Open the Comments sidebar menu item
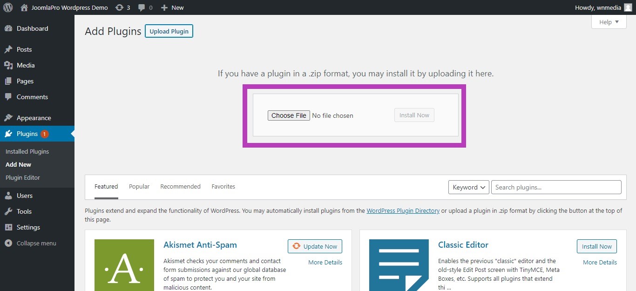636x291 pixels. 37,97
